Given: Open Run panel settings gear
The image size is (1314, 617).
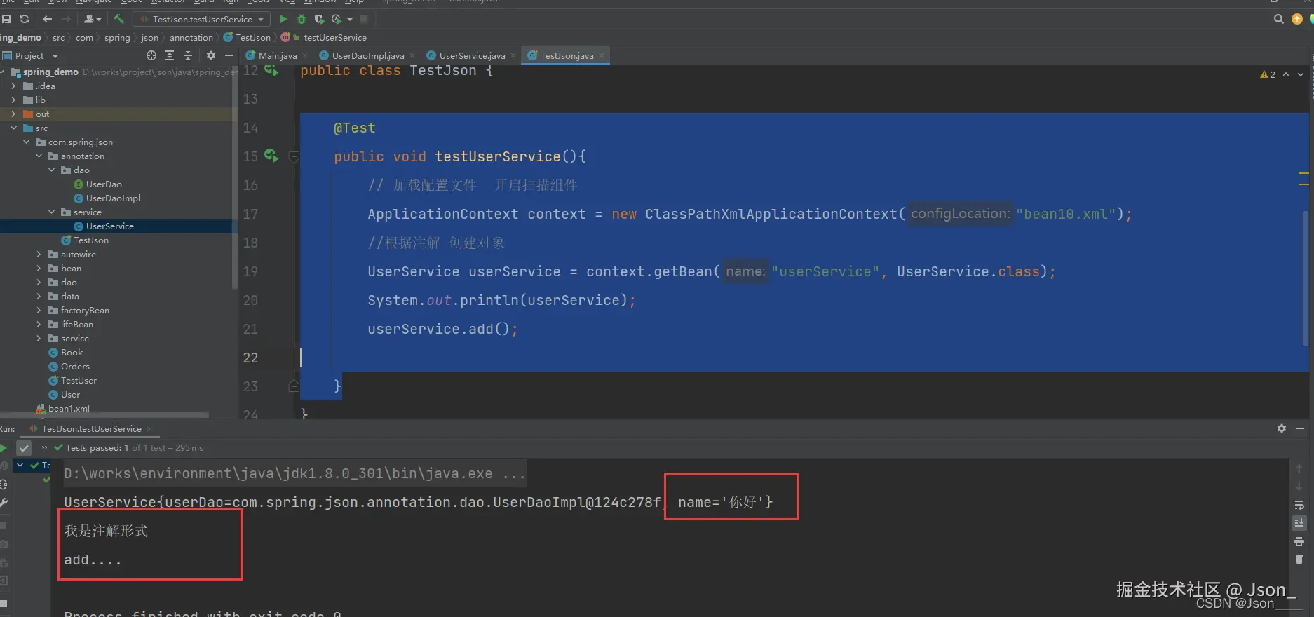Looking at the screenshot, I should [1282, 428].
